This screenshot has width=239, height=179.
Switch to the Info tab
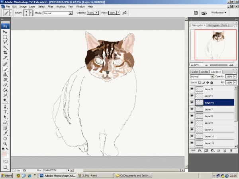(x=225, y=25)
